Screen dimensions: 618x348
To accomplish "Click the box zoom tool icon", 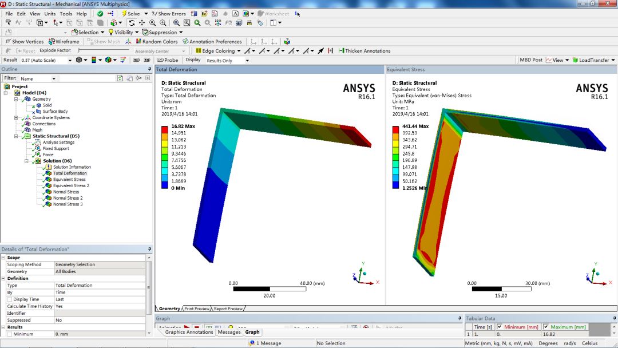I will click(x=163, y=23).
